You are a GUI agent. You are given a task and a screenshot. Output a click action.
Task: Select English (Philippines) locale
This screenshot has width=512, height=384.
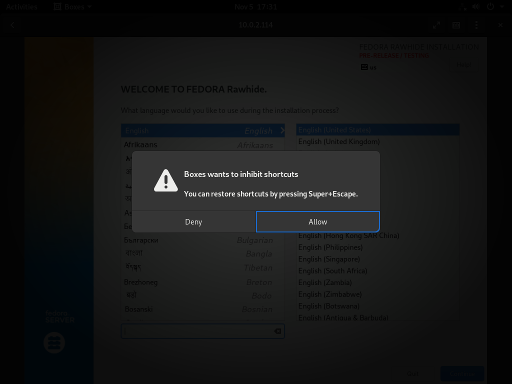(x=378, y=247)
